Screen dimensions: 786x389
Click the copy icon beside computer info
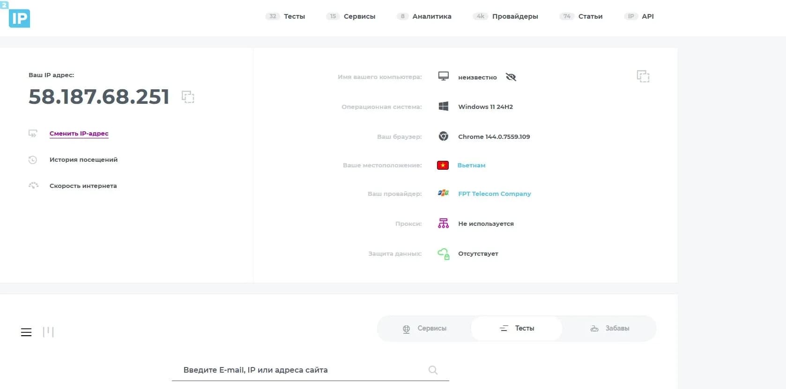coord(643,76)
